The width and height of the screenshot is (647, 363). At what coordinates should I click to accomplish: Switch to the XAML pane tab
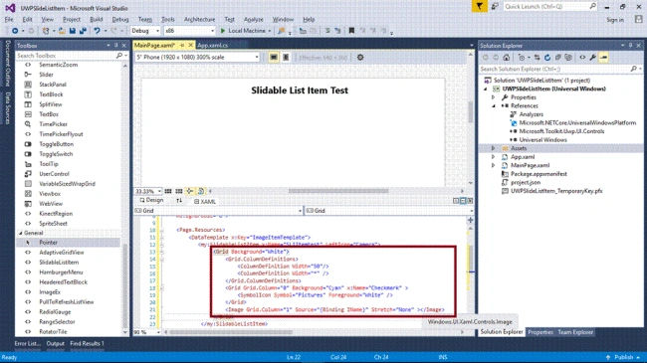pos(205,201)
